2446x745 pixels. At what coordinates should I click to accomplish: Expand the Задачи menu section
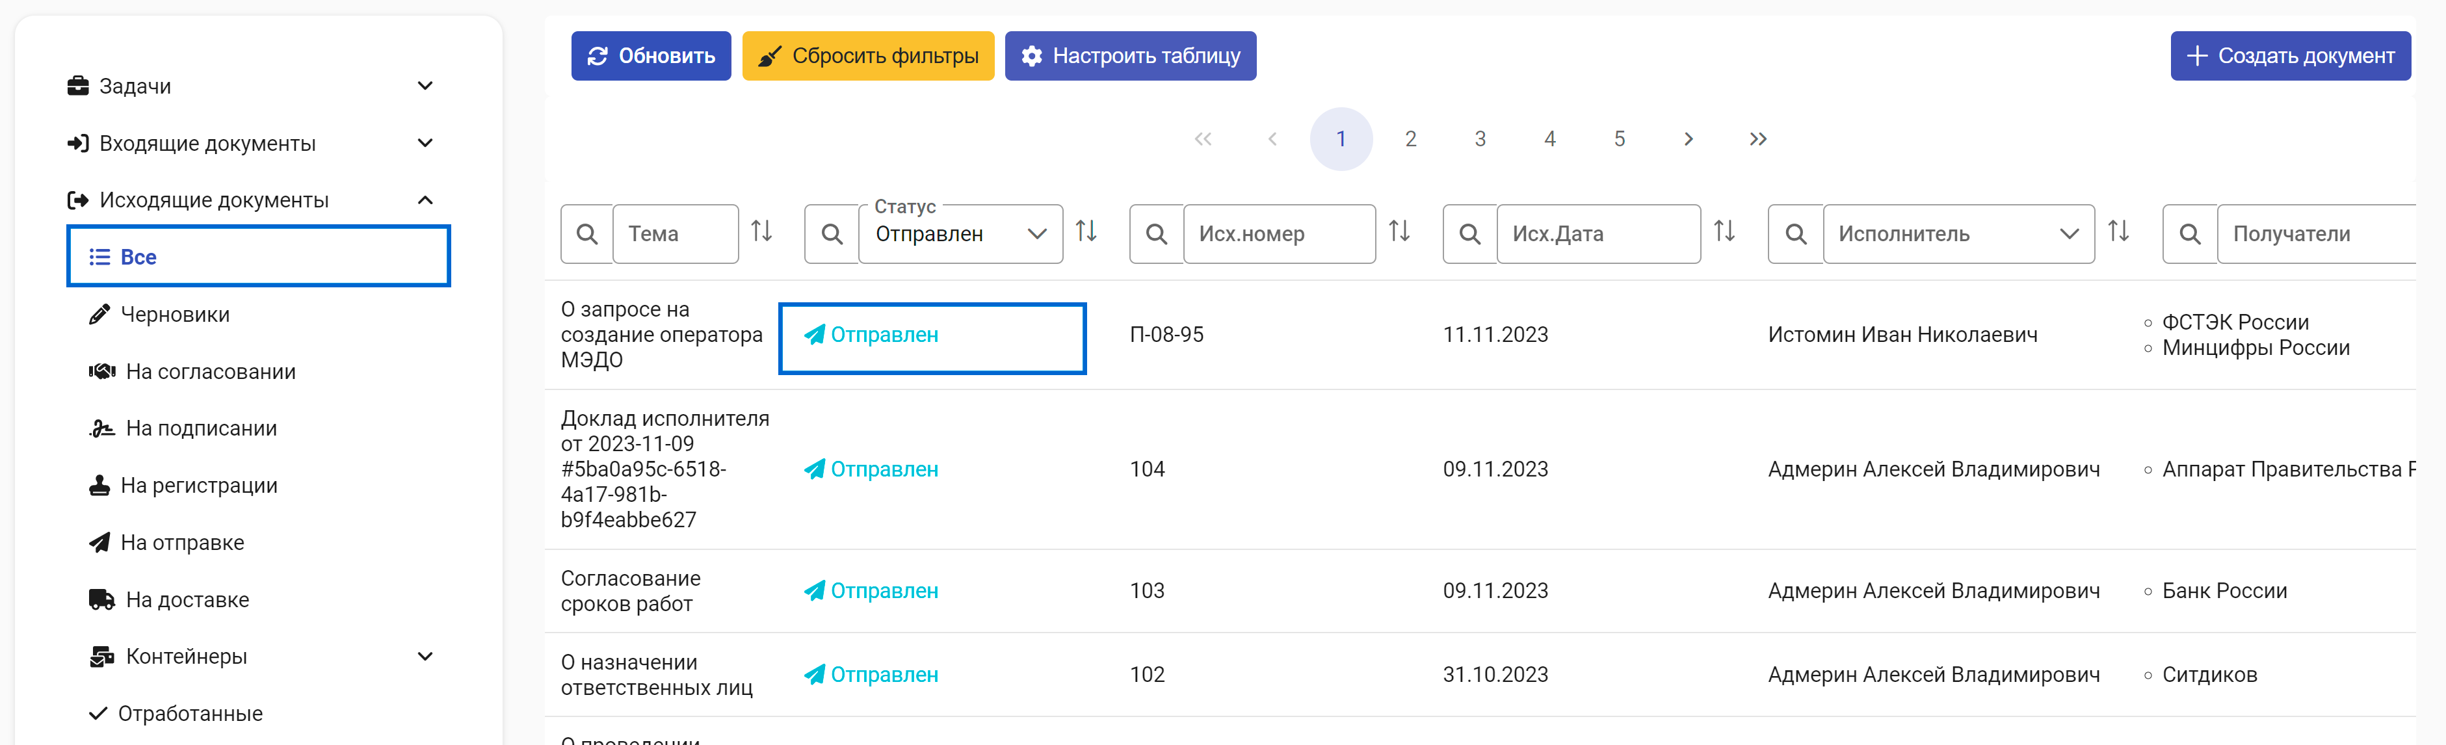click(x=425, y=86)
